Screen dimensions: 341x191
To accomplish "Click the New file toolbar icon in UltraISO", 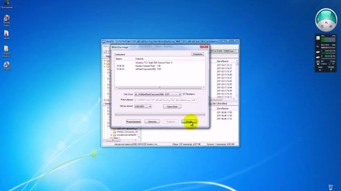I will [105, 51].
